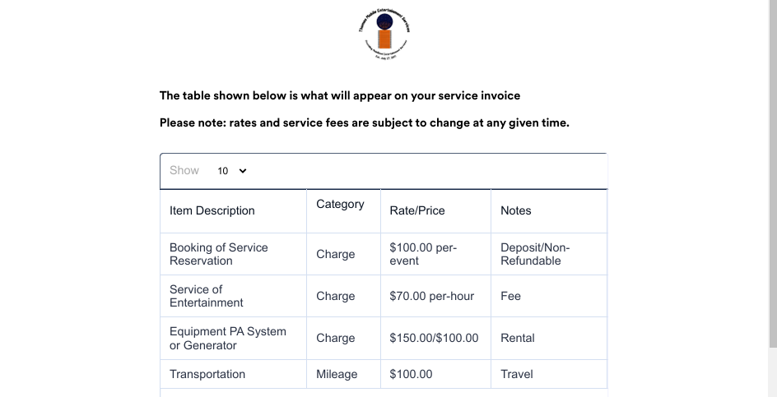
Task: Click the circular company logo at top
Action: tap(384, 35)
